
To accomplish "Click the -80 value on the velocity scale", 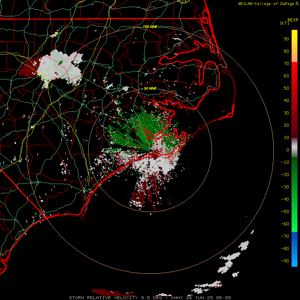I will pyautogui.click(x=285, y=249).
